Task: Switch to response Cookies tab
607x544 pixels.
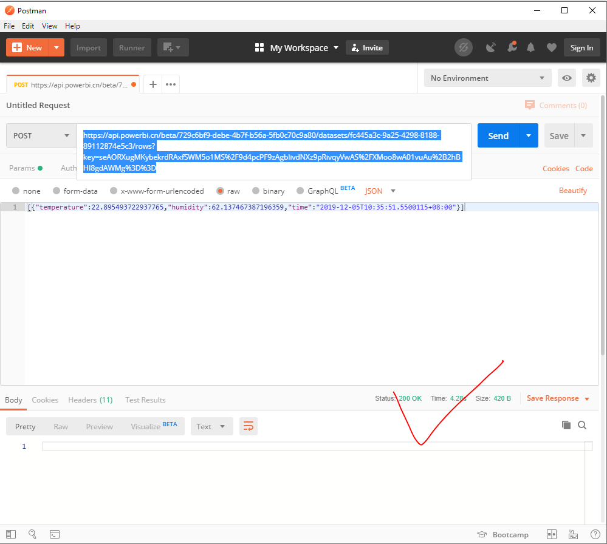Action: [45, 399]
